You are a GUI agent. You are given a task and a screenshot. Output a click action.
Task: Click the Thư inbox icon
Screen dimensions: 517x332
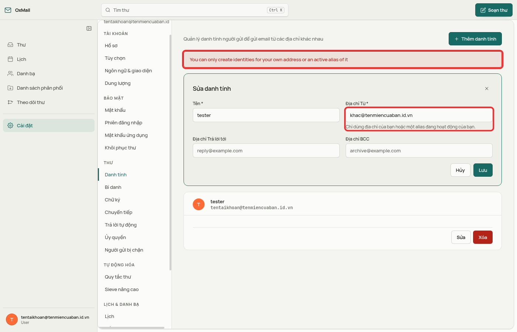point(10,45)
